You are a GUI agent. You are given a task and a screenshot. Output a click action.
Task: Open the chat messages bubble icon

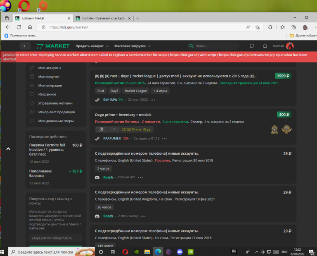(x=252, y=46)
